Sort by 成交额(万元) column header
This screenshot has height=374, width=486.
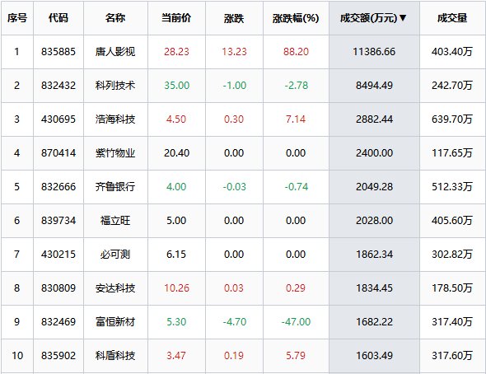tap(373, 18)
